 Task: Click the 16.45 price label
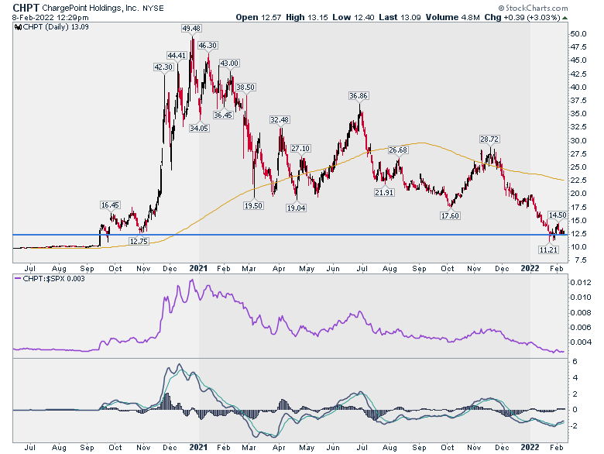click(110, 205)
